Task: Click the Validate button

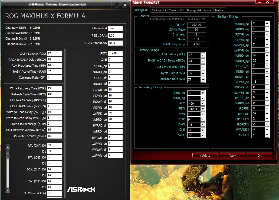Action: click(x=205, y=156)
